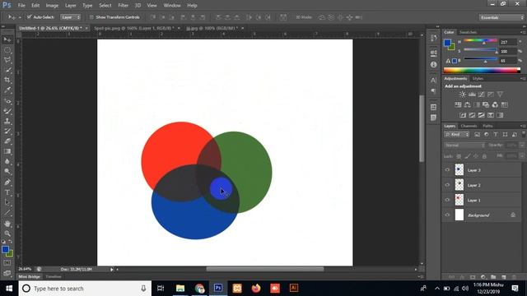The image size is (527, 296).
Task: Open the Image menu
Action: pos(52,6)
